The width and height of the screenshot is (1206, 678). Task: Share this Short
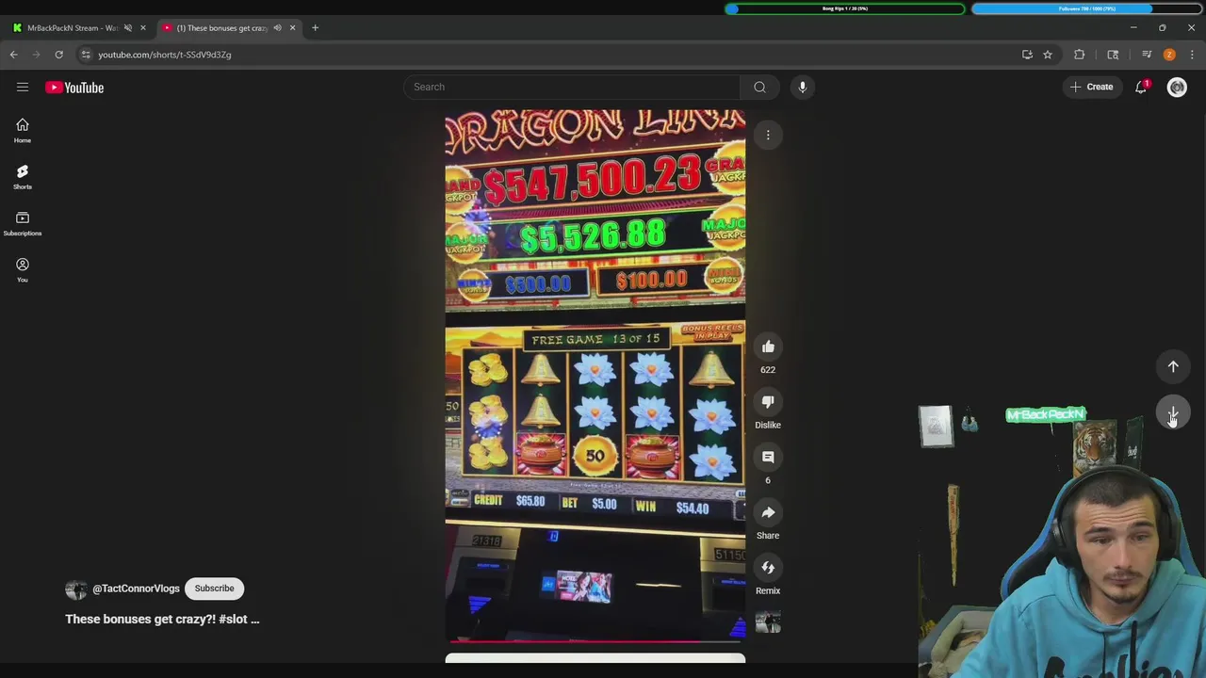point(768,512)
